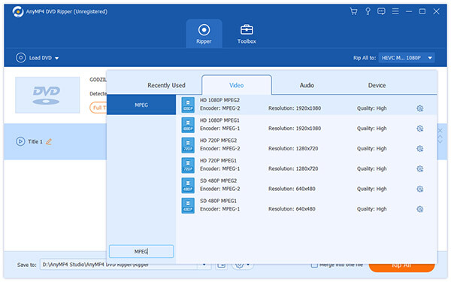Choose the HD 720P MPEG2 preset

click(x=301, y=144)
